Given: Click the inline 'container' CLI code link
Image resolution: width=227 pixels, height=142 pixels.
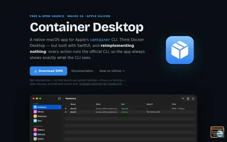Looking at the screenshot, I should [100, 40].
